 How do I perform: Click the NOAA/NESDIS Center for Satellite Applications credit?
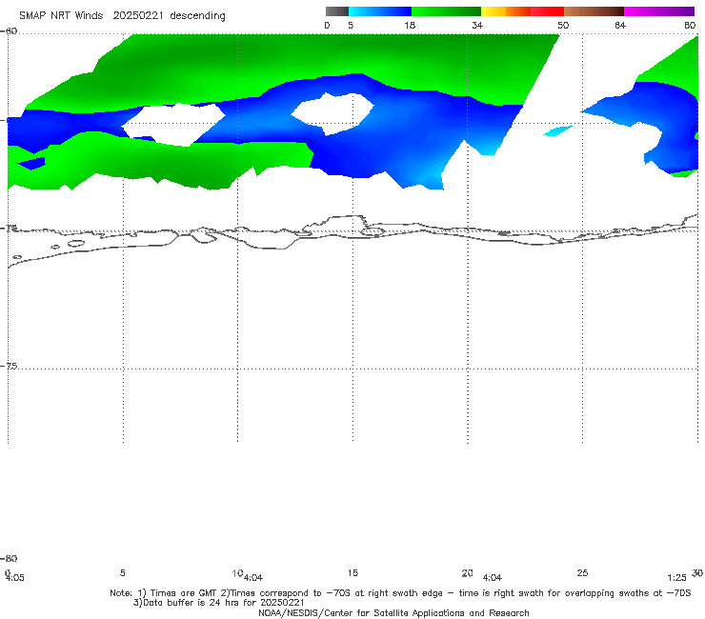(393, 612)
